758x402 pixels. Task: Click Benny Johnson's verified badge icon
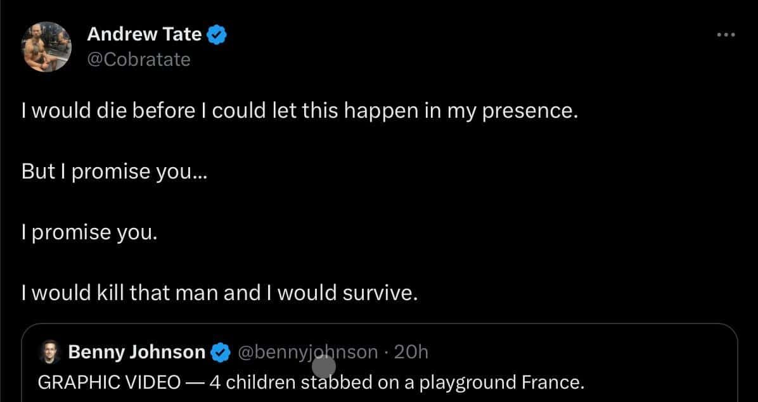(x=220, y=353)
